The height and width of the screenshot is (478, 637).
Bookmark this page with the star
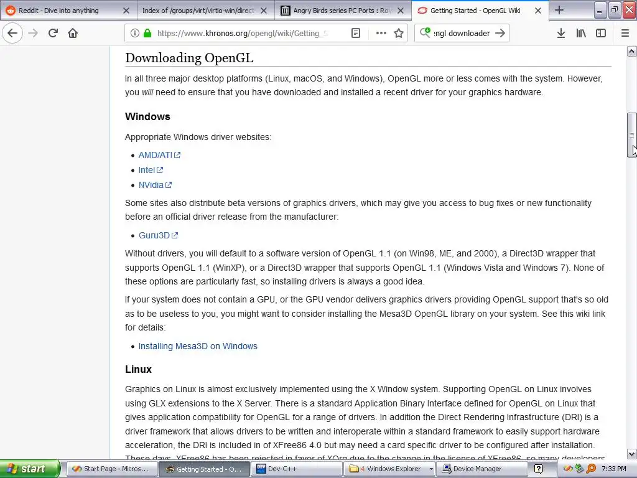399,33
